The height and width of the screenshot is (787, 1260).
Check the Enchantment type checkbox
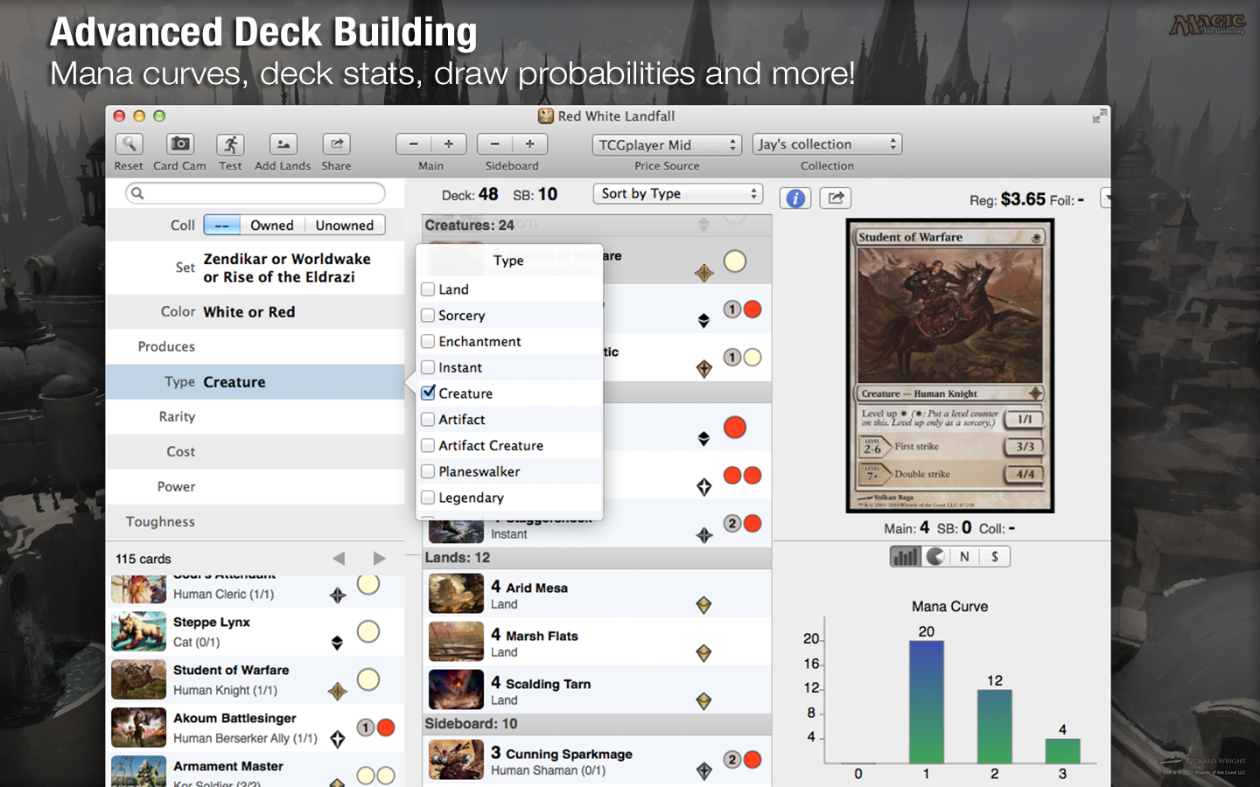428,341
